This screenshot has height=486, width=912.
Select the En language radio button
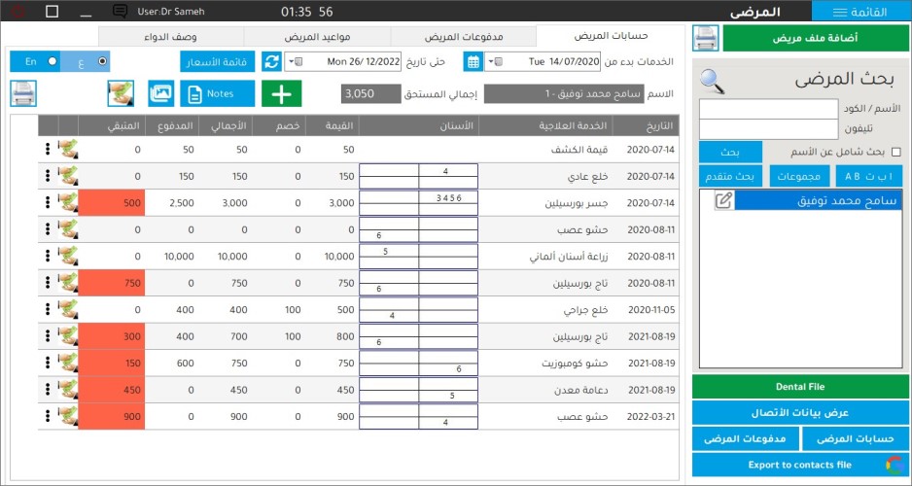click(53, 61)
